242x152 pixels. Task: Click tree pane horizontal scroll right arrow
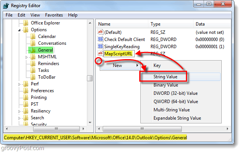click(x=83, y=129)
